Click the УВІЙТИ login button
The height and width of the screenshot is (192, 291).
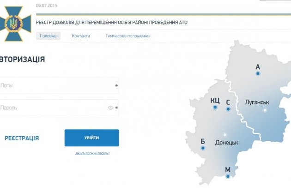(x=91, y=138)
